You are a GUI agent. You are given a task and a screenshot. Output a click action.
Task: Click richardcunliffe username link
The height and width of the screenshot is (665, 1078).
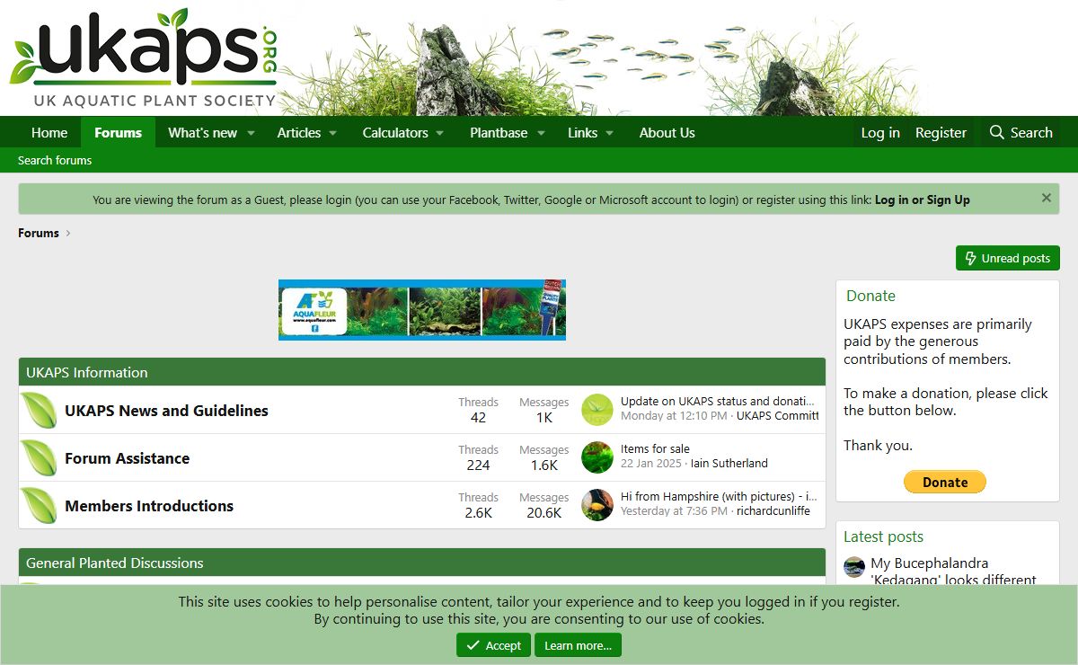click(773, 511)
